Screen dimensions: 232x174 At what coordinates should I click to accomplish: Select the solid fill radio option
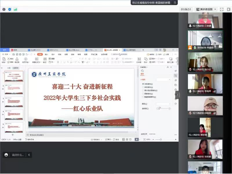(x=143, y=84)
